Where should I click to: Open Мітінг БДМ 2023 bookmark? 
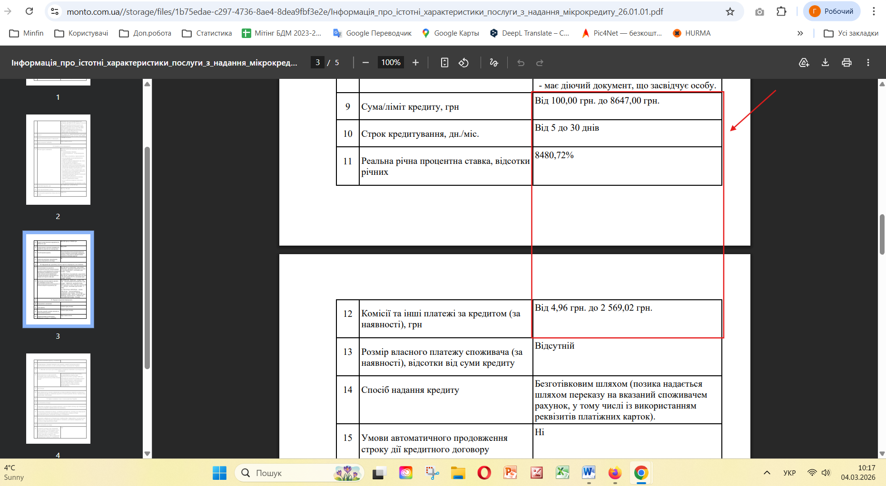point(282,33)
